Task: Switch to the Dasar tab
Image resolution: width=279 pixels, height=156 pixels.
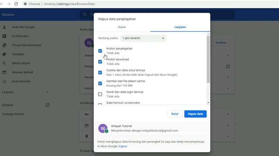Action: click(x=122, y=27)
